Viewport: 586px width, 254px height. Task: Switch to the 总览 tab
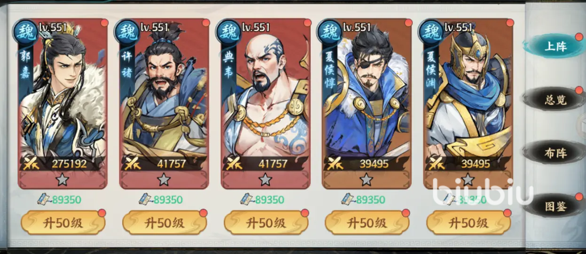(555, 100)
